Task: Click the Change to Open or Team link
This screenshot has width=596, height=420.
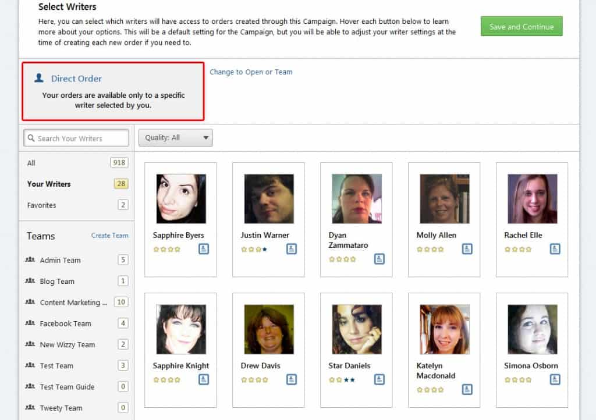Action: (x=251, y=72)
